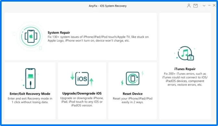
Task: Select the iOS upgrade/downgrade arrows icon
Action: pyautogui.click(x=82, y=79)
